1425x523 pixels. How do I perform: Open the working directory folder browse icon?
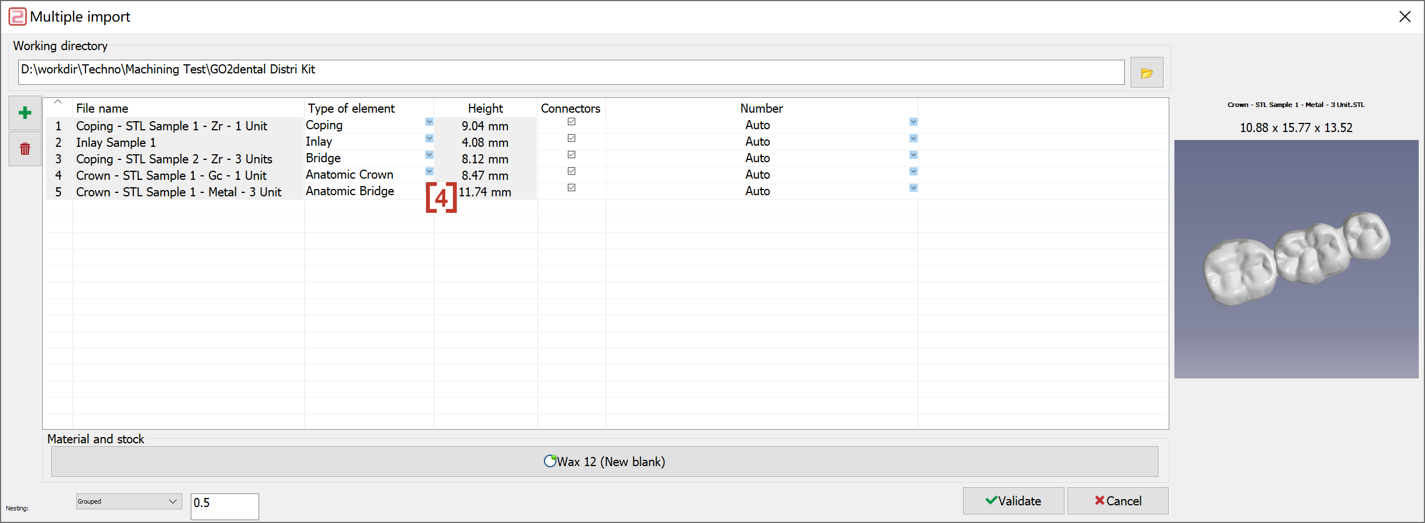pos(1146,73)
